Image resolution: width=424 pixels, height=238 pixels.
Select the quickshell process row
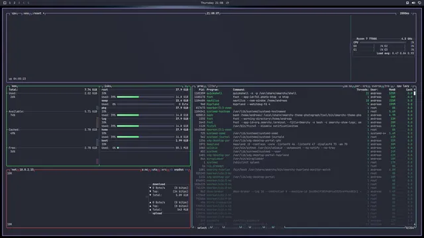tap(303, 93)
